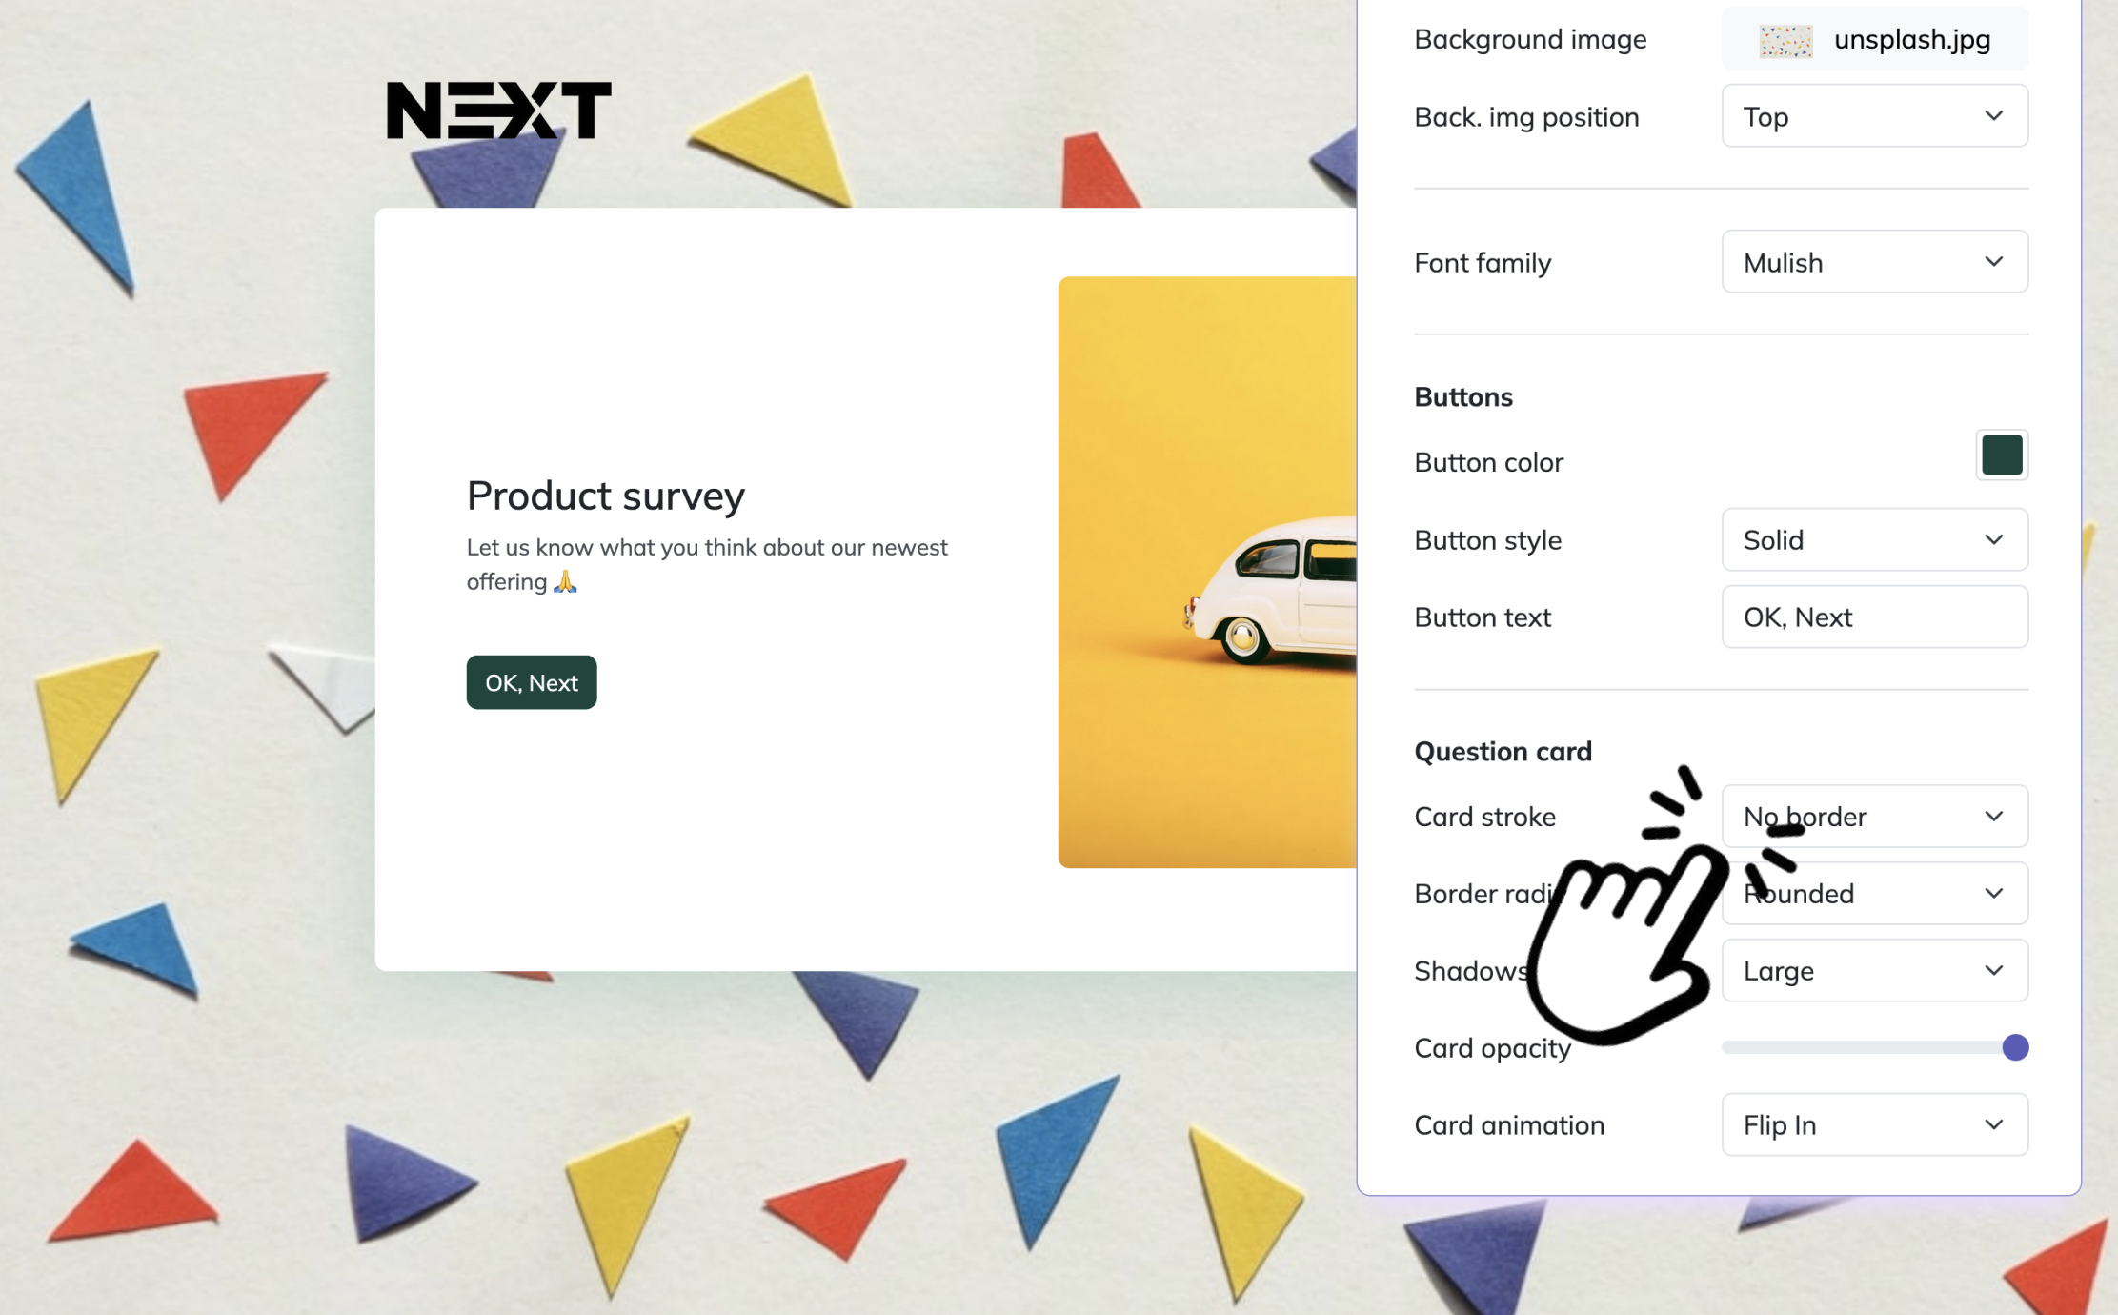Viewport: 2118px width, 1315px height.
Task: Click the unsplash.jpg background thumbnail icon
Action: click(x=1785, y=40)
